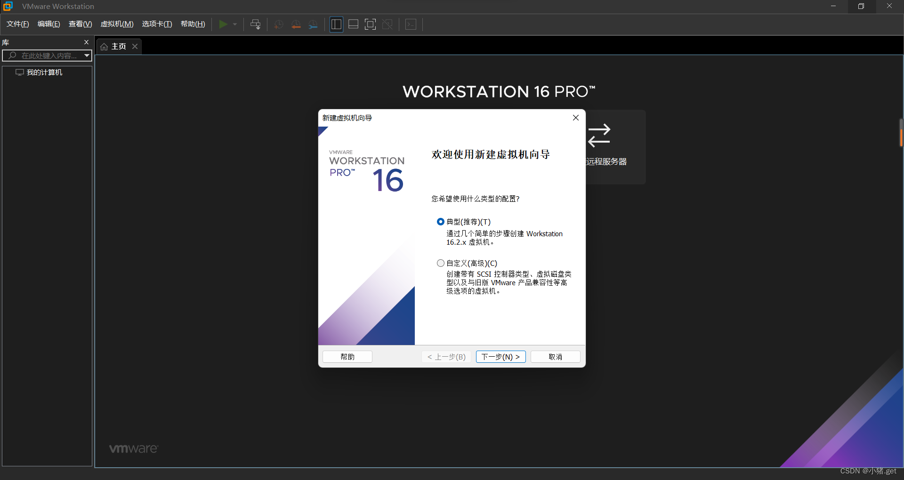Close the 主页 tab
The height and width of the screenshot is (480, 904).
pos(135,46)
